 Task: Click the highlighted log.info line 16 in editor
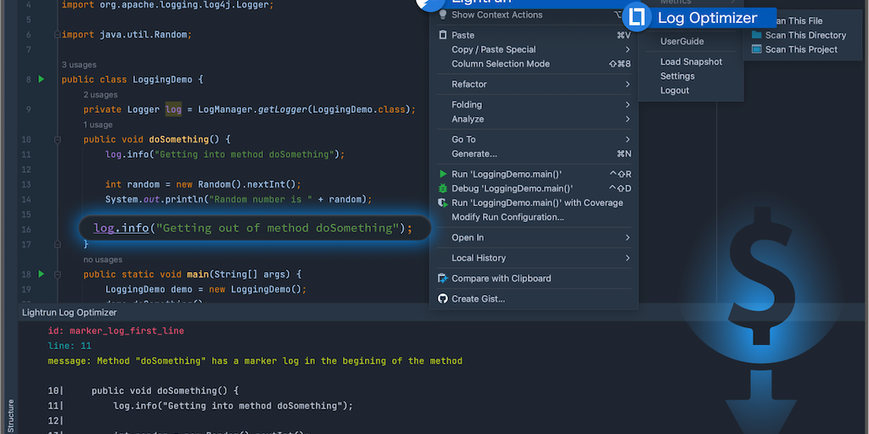click(x=252, y=228)
